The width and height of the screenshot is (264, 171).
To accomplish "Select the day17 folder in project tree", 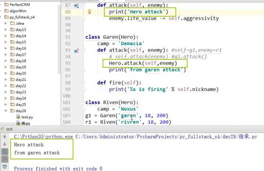I will tap(21, 55).
